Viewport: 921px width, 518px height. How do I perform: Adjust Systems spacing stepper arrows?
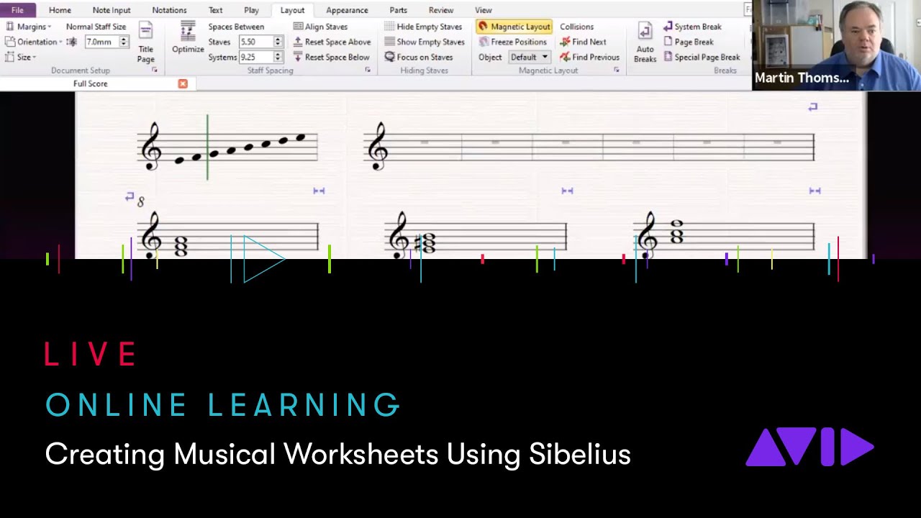278,57
